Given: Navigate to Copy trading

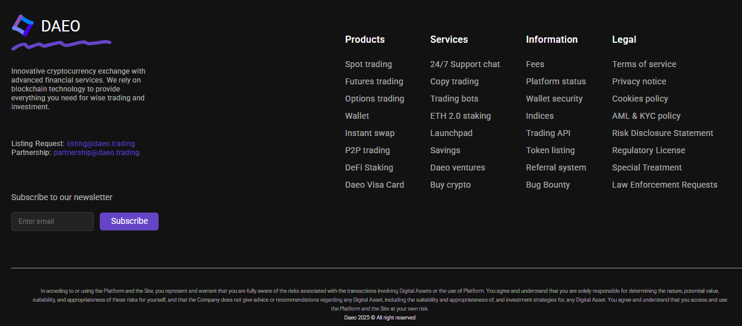Looking at the screenshot, I should pyautogui.click(x=454, y=81).
